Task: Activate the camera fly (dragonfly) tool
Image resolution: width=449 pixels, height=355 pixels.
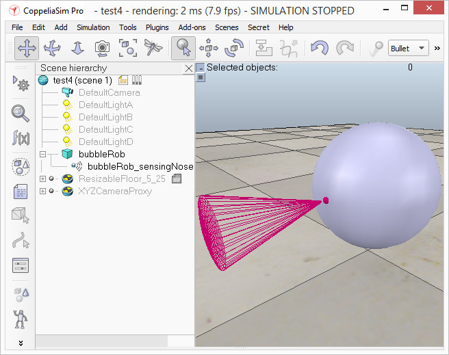Action: click(153, 47)
